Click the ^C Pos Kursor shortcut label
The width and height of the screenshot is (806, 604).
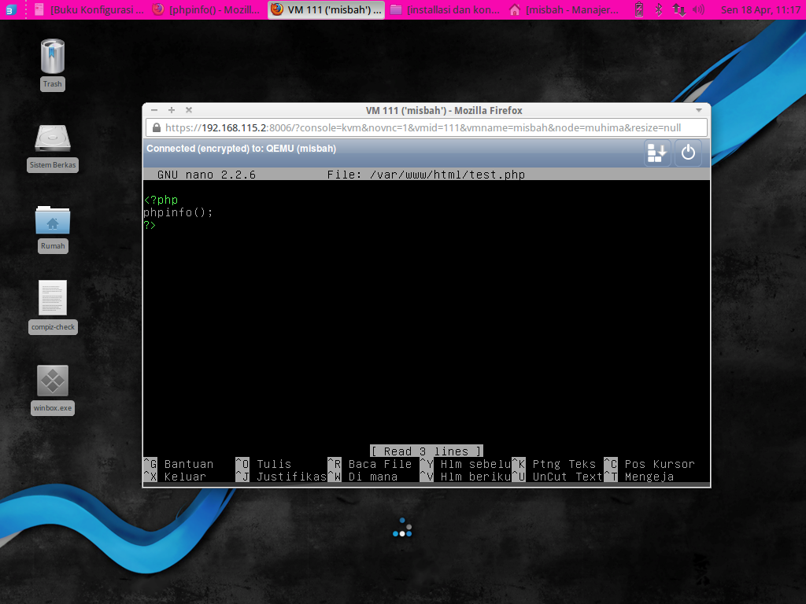649,464
